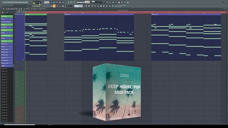Toggle blend/overdub recording
The height and width of the screenshot is (128, 228).
tap(60, 2)
